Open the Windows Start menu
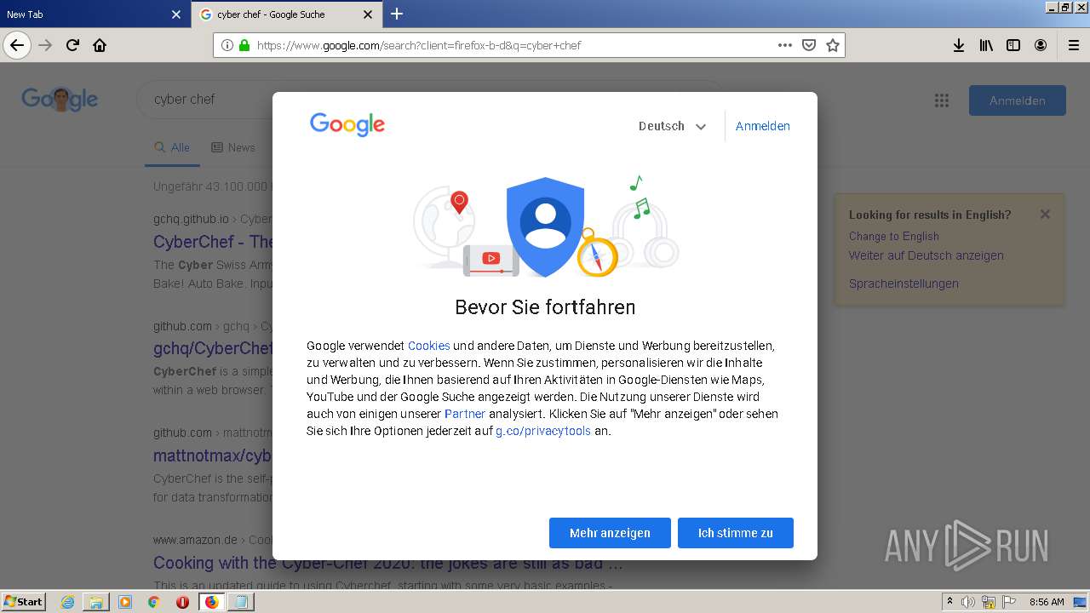The height and width of the screenshot is (613, 1090). [x=24, y=601]
